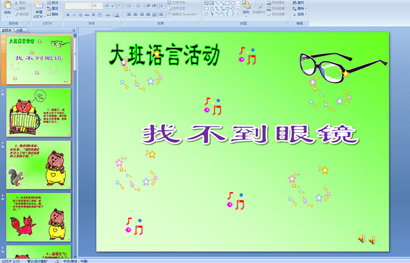
Task: Toggle Bold formatting
Action: (68, 15)
